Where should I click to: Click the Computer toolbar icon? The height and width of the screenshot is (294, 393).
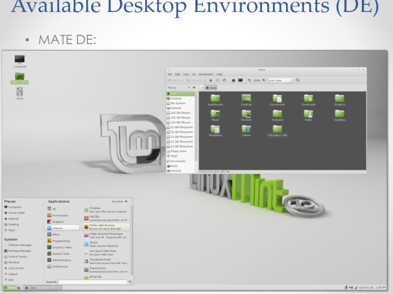coord(240,80)
